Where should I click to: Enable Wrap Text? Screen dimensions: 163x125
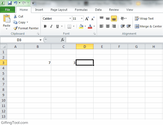(144, 18)
